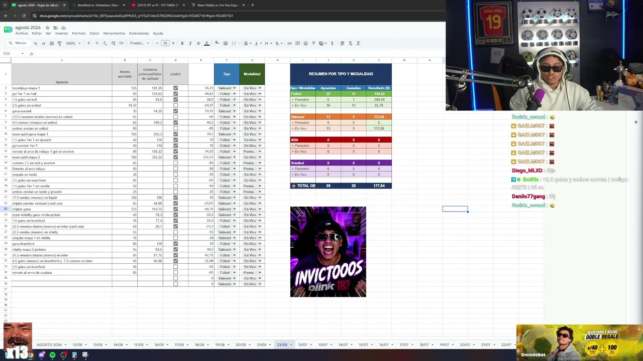Open the text color picker
This screenshot has height=361, width=643.
pos(206,43)
